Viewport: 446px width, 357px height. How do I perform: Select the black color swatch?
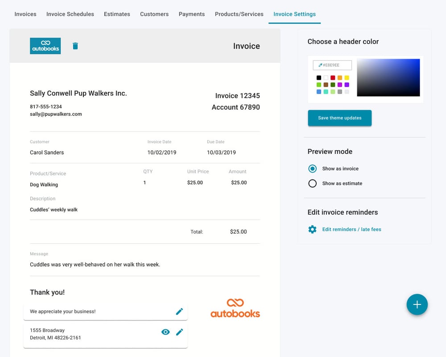(319, 77)
